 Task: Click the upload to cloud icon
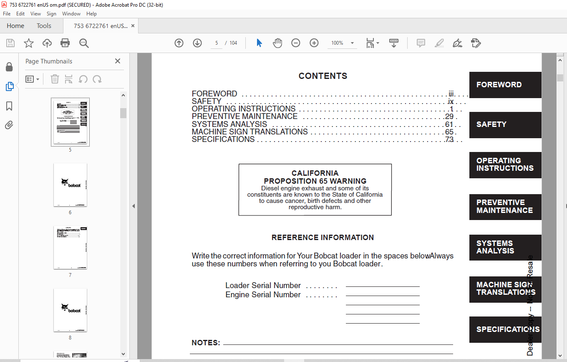pyautogui.click(x=47, y=43)
